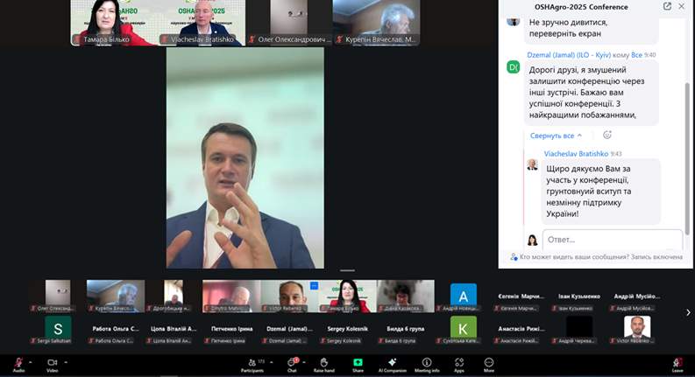The image size is (695, 377).
Task: Show next page of participant thumbnails arrow
Action: click(688, 312)
